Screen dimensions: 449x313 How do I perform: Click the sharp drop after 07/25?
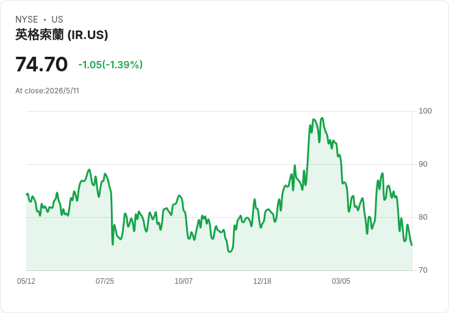pos(112,218)
